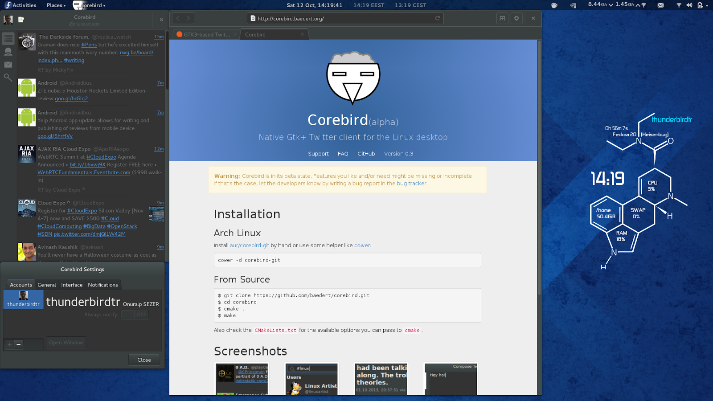Click the volume speaker icon in top panel
The image size is (713, 401).
[x=689, y=5]
